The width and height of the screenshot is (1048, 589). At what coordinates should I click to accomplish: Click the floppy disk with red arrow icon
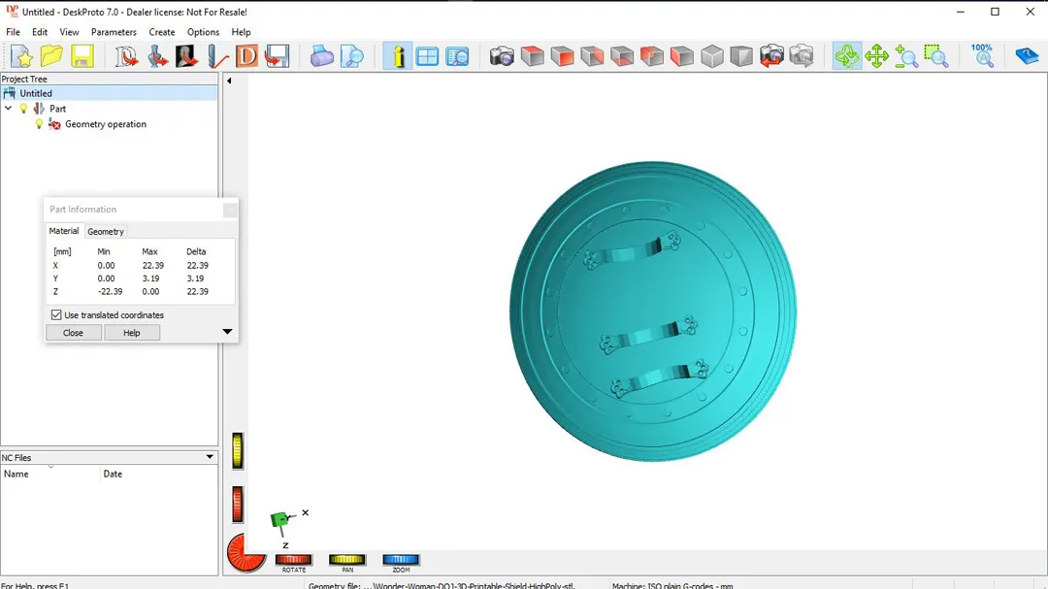(277, 56)
